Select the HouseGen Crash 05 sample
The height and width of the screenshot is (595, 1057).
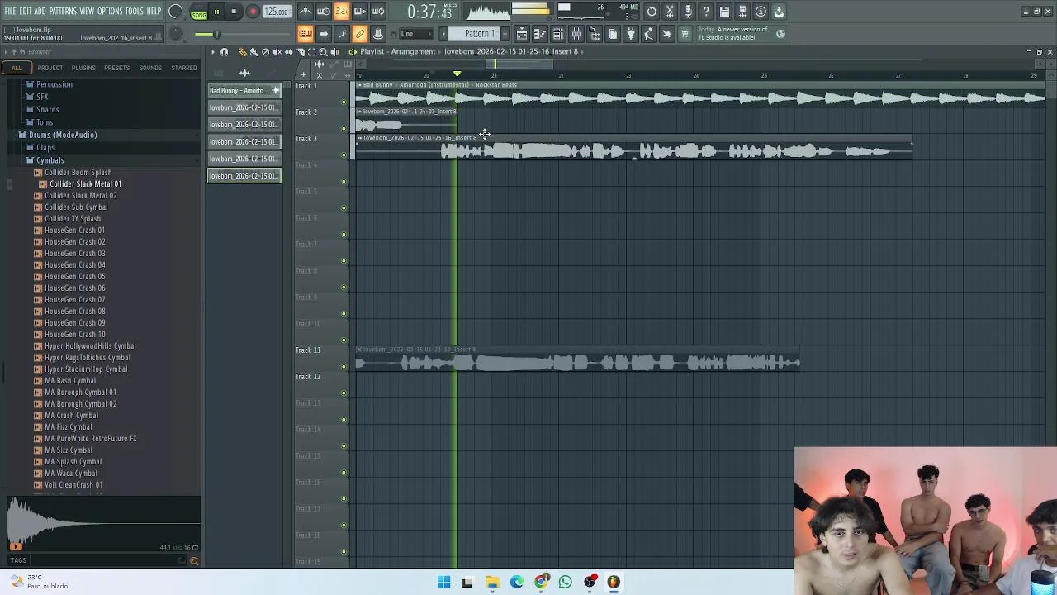[x=74, y=277]
